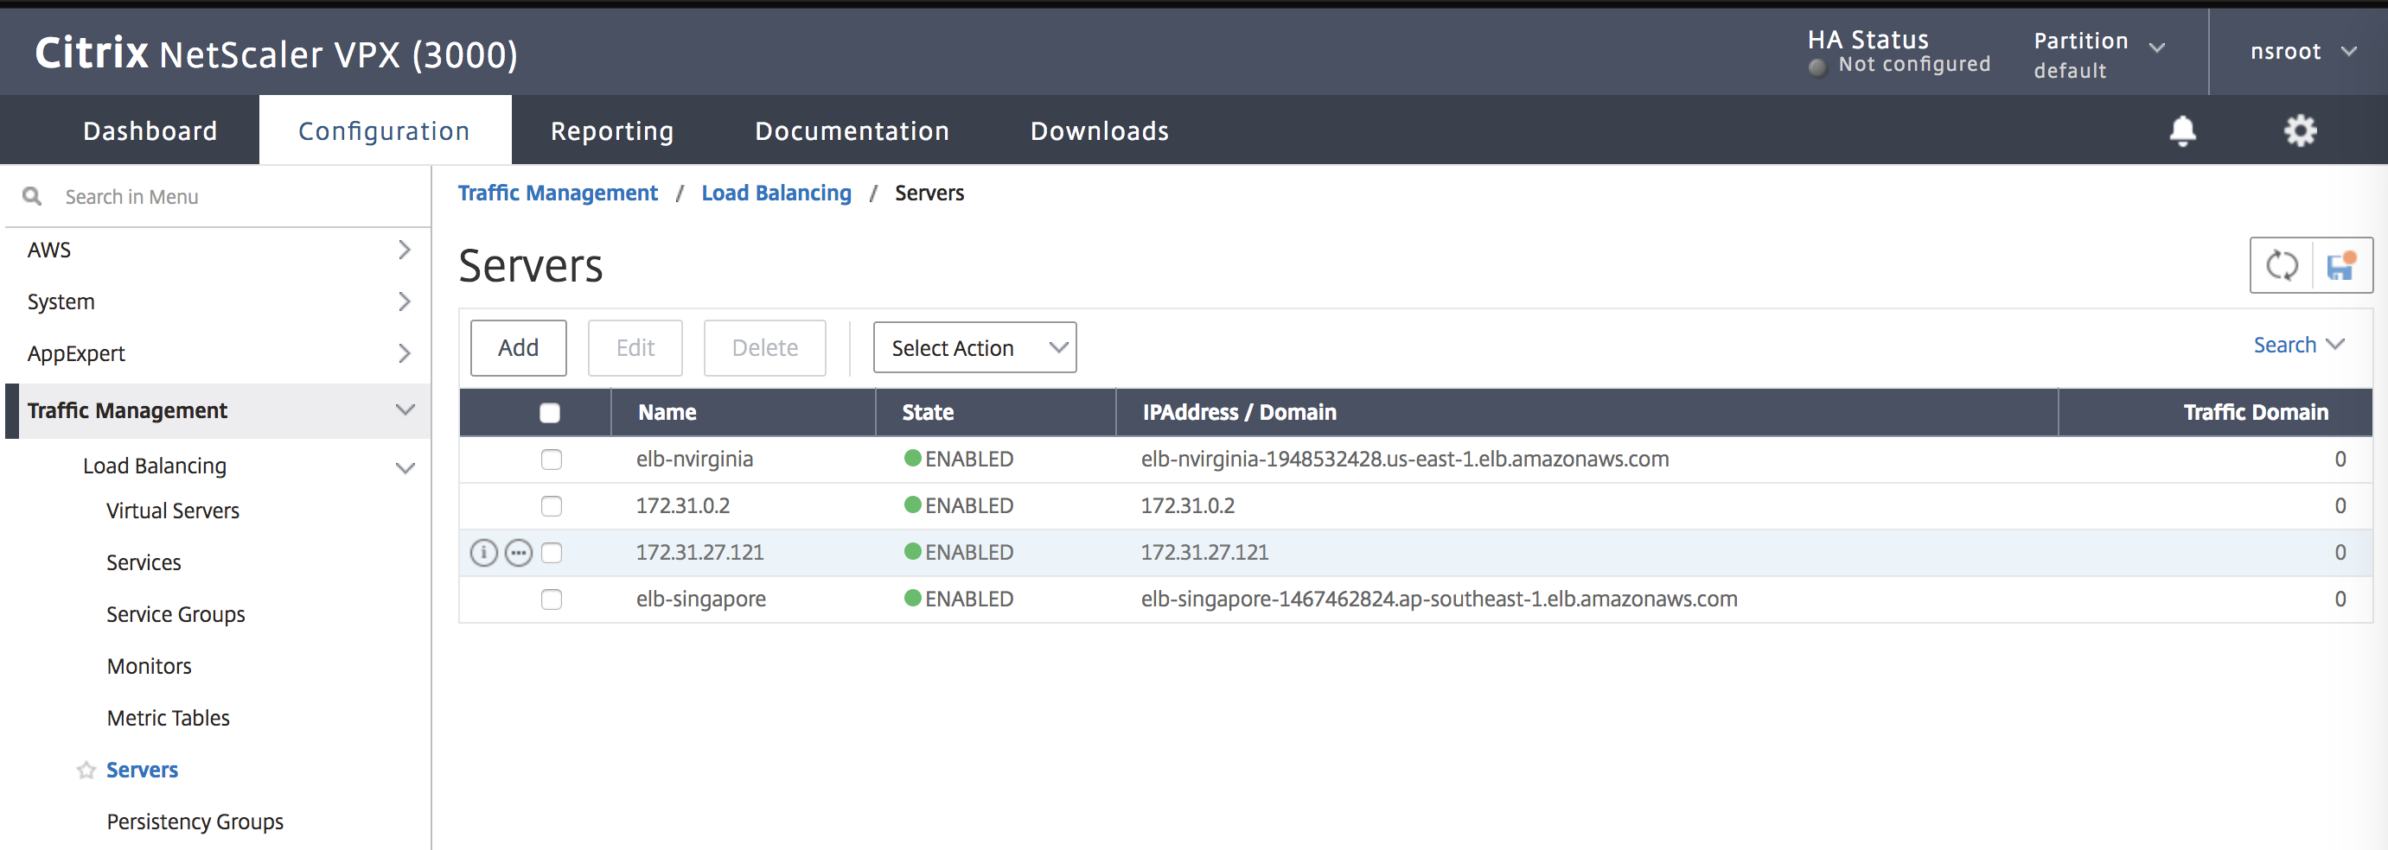2388x850 pixels.
Task: Open more-options ellipsis on the 172.31.27.121 row
Action: 518,553
